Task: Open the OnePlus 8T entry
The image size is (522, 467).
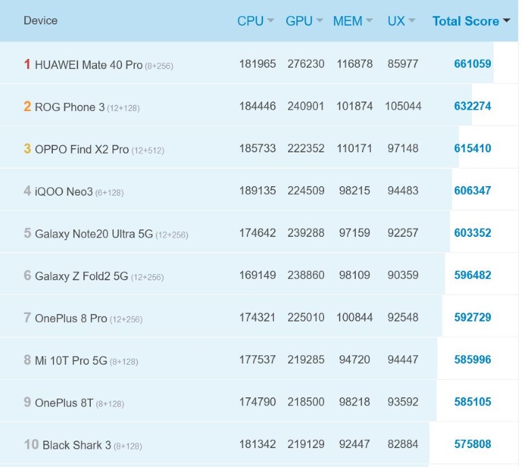Action: click(x=64, y=403)
